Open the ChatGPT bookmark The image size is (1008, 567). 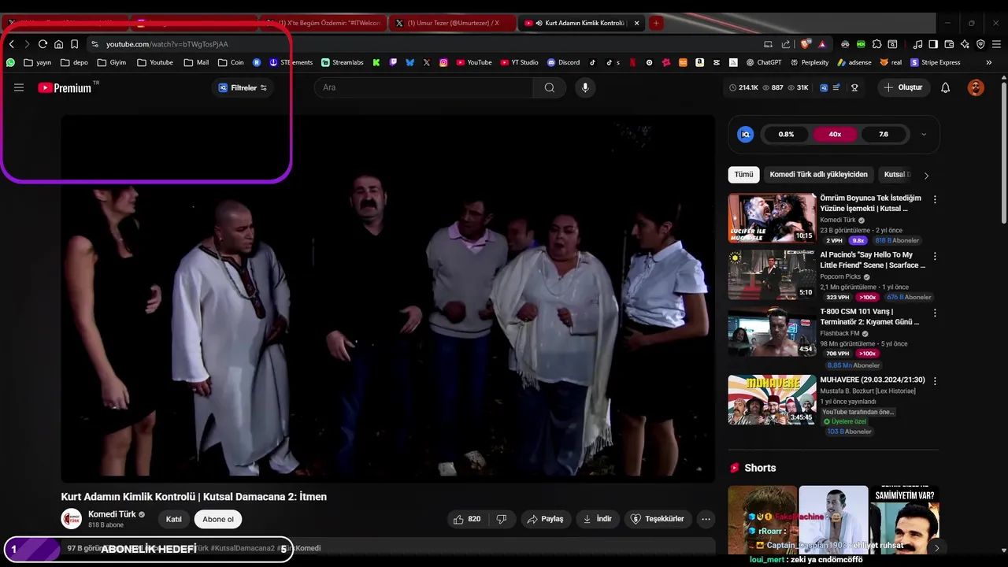(763, 62)
